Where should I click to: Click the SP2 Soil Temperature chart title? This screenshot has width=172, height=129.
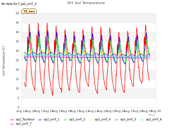coord(86,3)
